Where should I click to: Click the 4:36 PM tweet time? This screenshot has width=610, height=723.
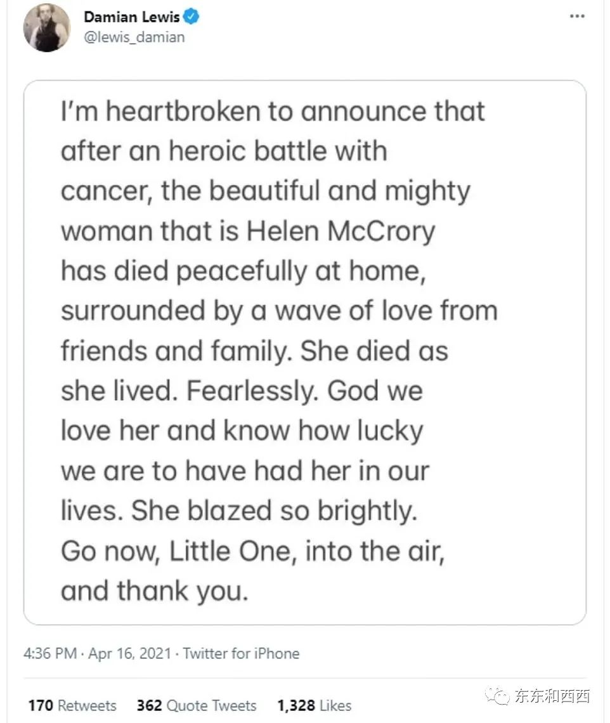[50, 653]
